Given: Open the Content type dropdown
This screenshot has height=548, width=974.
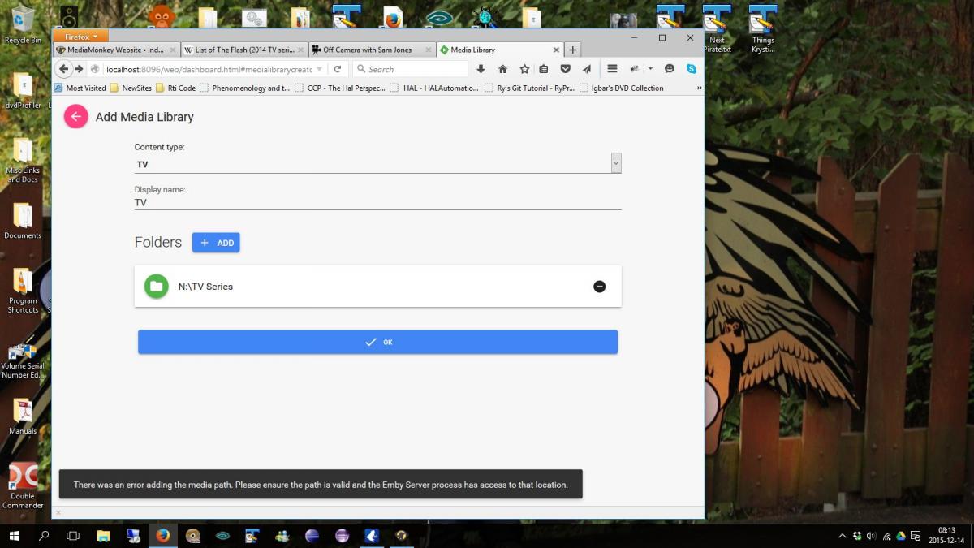Looking at the screenshot, I should pyautogui.click(x=616, y=163).
